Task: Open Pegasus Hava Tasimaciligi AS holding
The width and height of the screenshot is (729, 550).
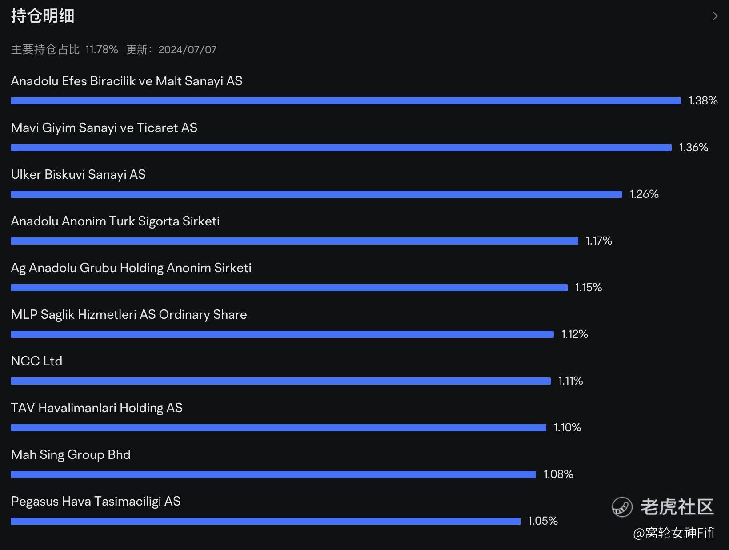Action: (x=96, y=501)
